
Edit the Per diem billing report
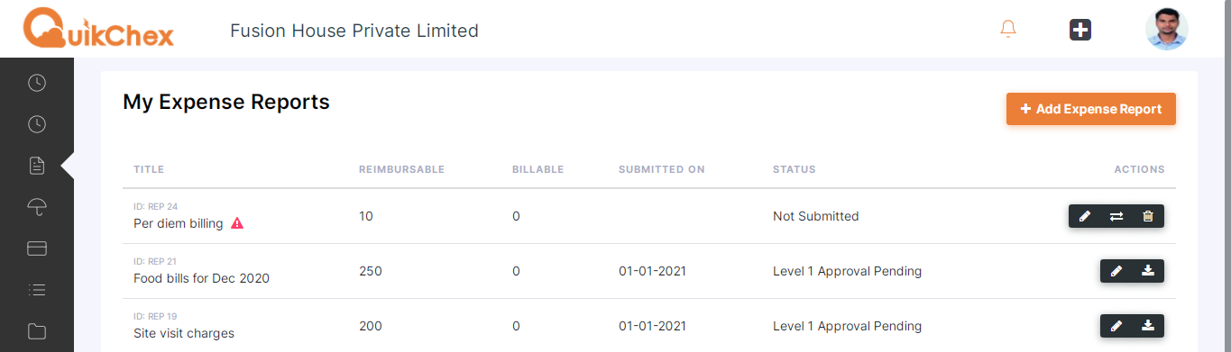pyautogui.click(x=1085, y=216)
